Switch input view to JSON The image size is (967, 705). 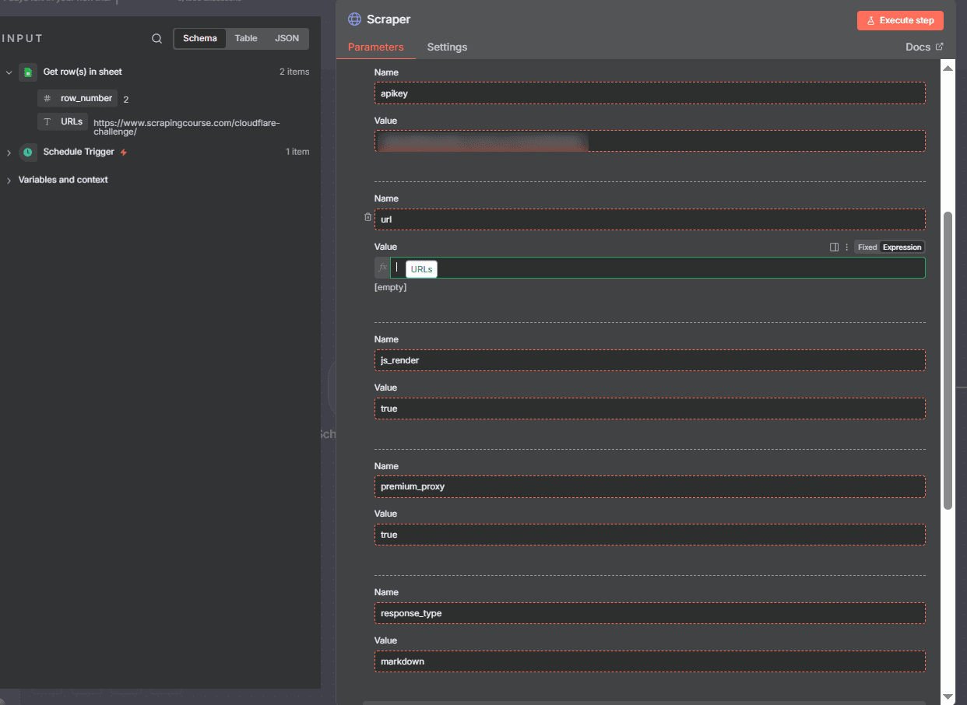287,39
